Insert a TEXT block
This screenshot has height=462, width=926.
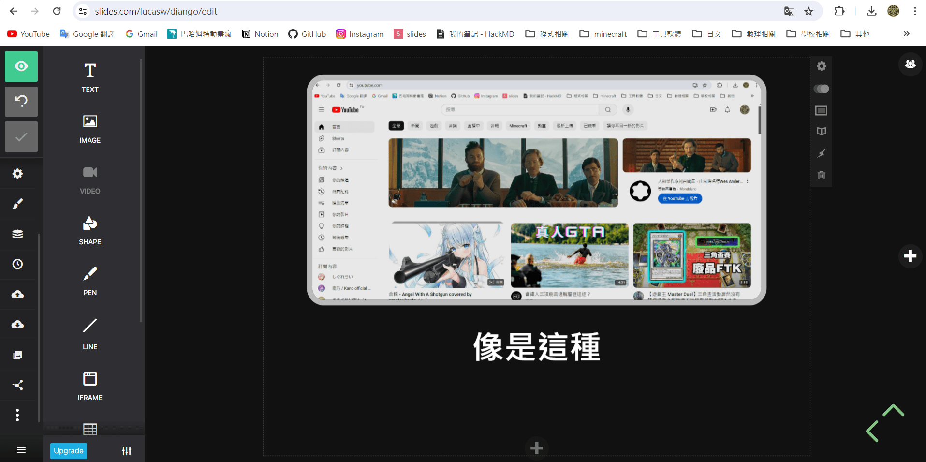tap(90, 77)
